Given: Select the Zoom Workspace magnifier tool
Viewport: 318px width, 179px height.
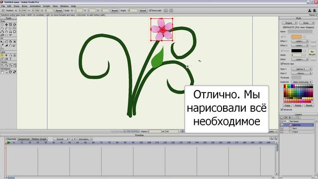Looking at the screenshot, I should (6, 72).
